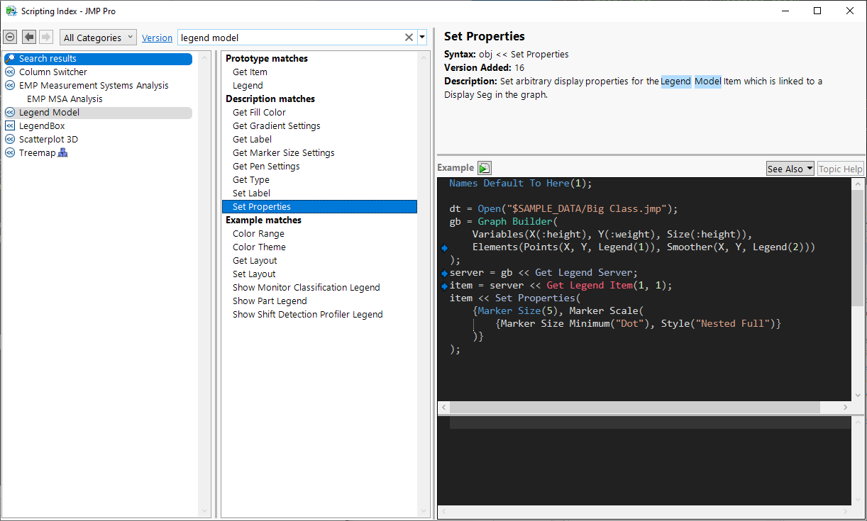Image resolution: width=867 pixels, height=521 pixels.
Task: Open the Version link
Action: [157, 38]
